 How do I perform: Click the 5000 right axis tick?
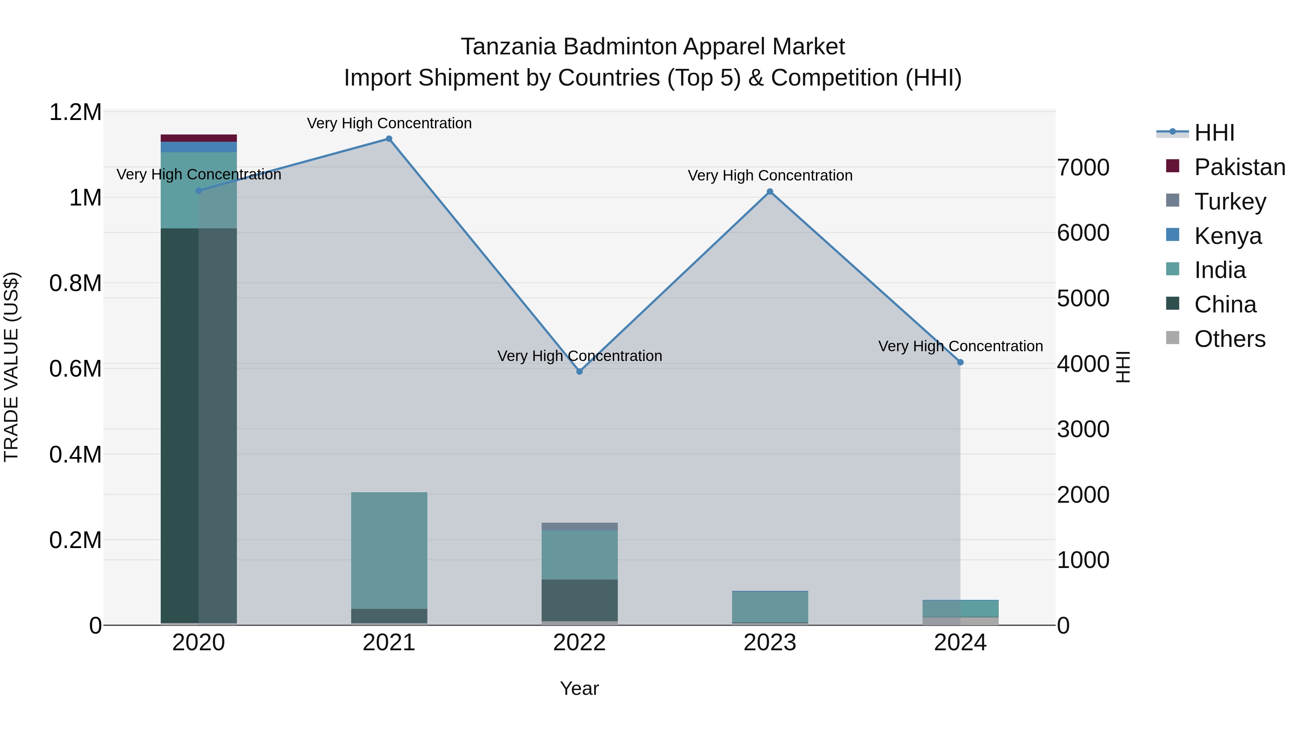pos(1083,298)
